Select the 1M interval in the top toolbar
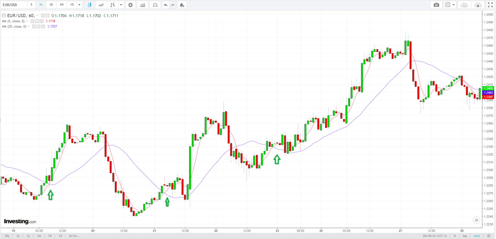496x239 pixels. [62, 5]
